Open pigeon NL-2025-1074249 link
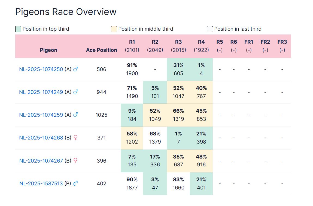Screen dimensions: 313x206 pyautogui.click(x=41, y=92)
